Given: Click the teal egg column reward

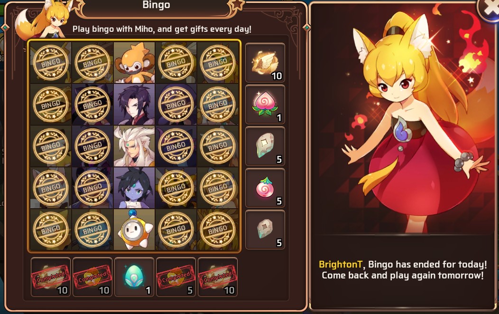Looking at the screenshot, I should (x=134, y=277).
